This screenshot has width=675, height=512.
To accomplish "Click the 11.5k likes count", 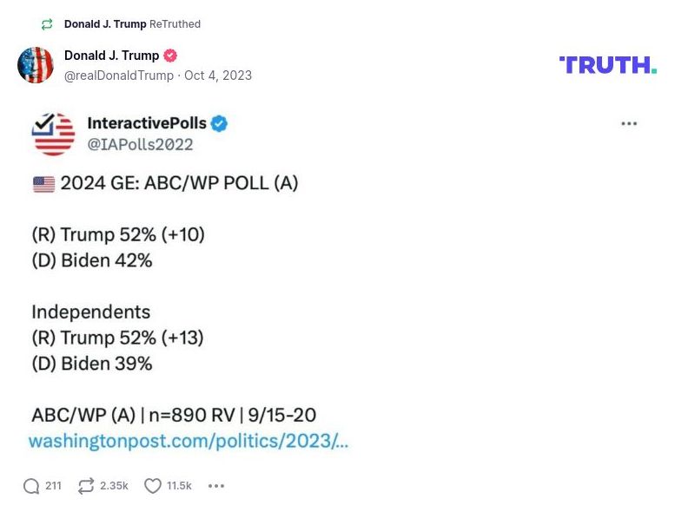I will pyautogui.click(x=179, y=486).
